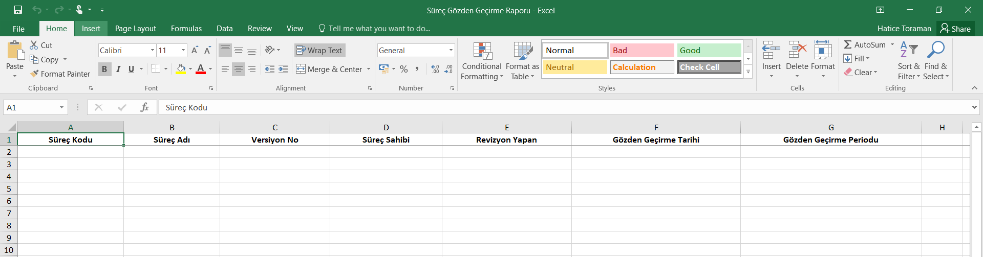The image size is (983, 257).
Task: Apply the Good cell style
Action: 709,50
